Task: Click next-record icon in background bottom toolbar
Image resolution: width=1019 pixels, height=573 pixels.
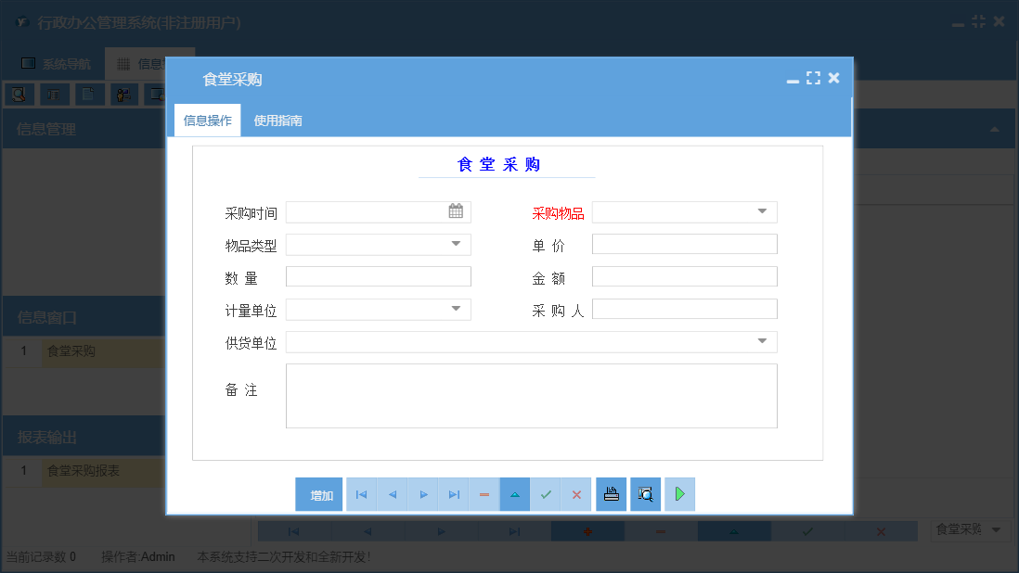Action: (x=441, y=531)
